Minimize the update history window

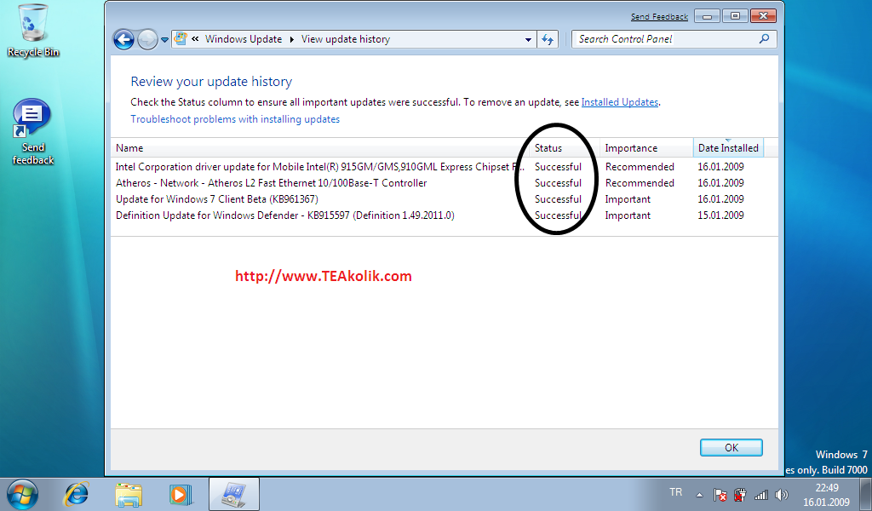pos(707,16)
